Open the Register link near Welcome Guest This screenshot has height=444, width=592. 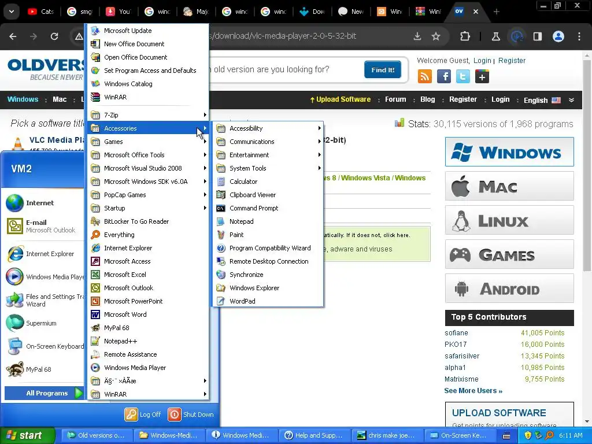pyautogui.click(x=512, y=60)
